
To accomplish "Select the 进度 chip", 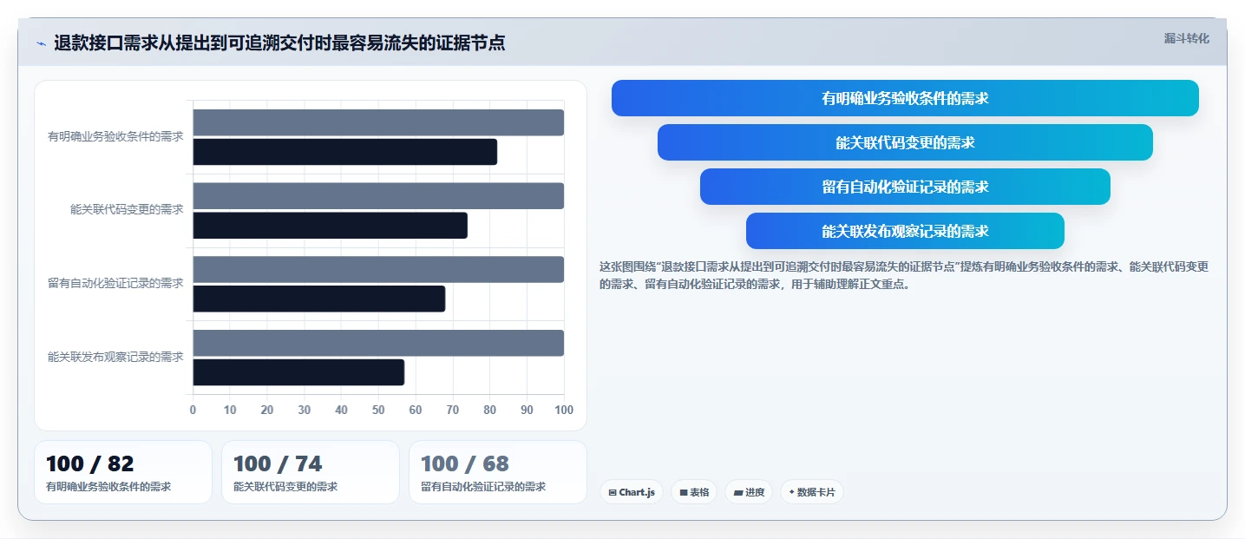I will pyautogui.click(x=749, y=492).
